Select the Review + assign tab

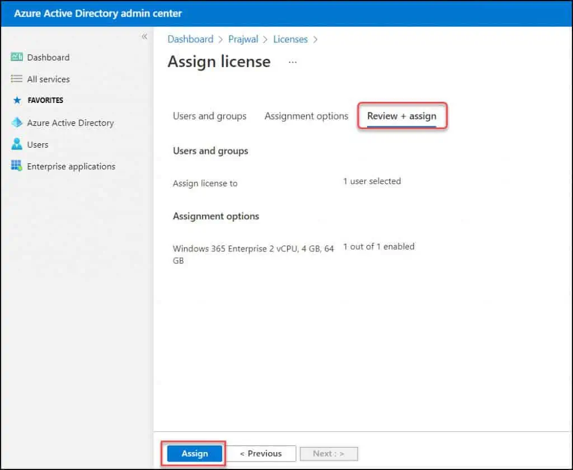(x=402, y=116)
